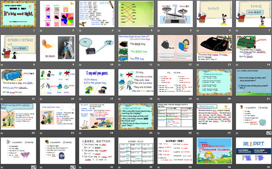This screenshot has width=272, height=169.
Task: Select slide 14 about the green bag pockets
Action: coord(253,48)
